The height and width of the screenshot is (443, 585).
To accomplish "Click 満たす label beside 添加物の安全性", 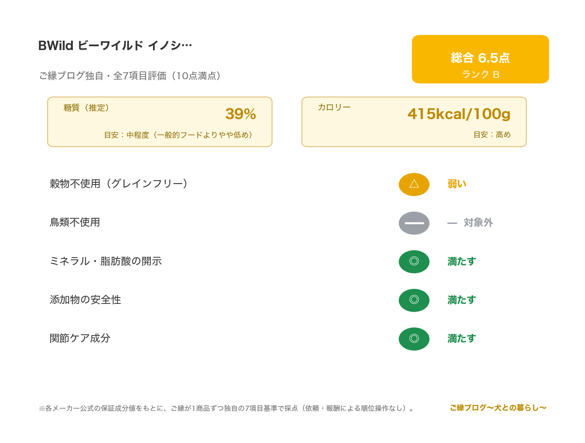I will (x=462, y=300).
